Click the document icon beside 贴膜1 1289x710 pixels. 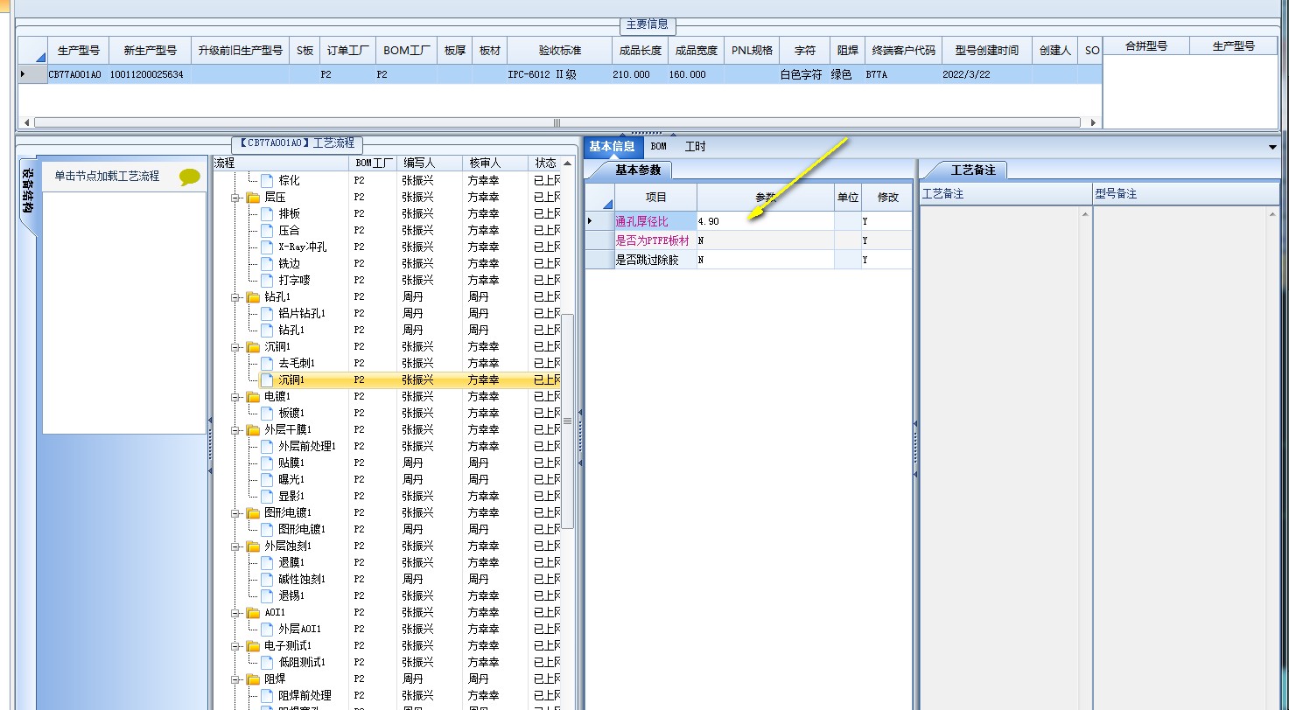[x=267, y=463]
